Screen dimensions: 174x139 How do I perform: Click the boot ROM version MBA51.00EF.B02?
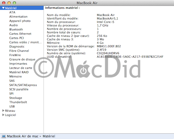109,46
